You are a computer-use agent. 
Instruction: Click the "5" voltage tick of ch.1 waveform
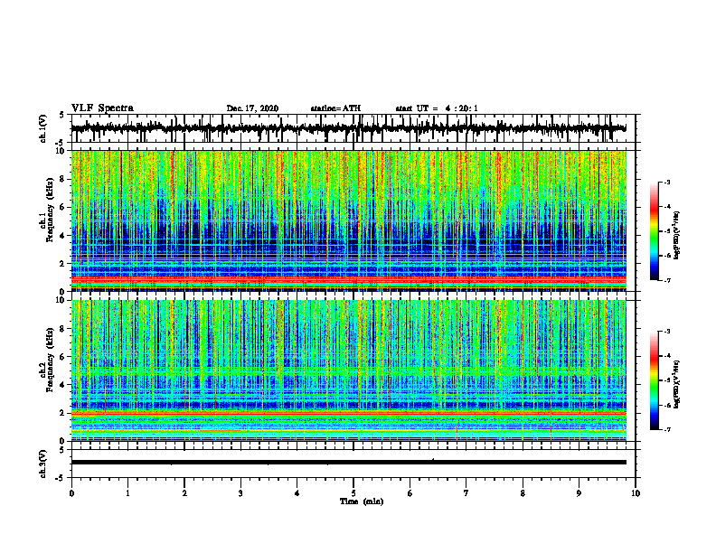[x=61, y=116]
